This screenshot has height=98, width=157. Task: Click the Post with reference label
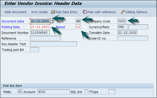pos(101,12)
